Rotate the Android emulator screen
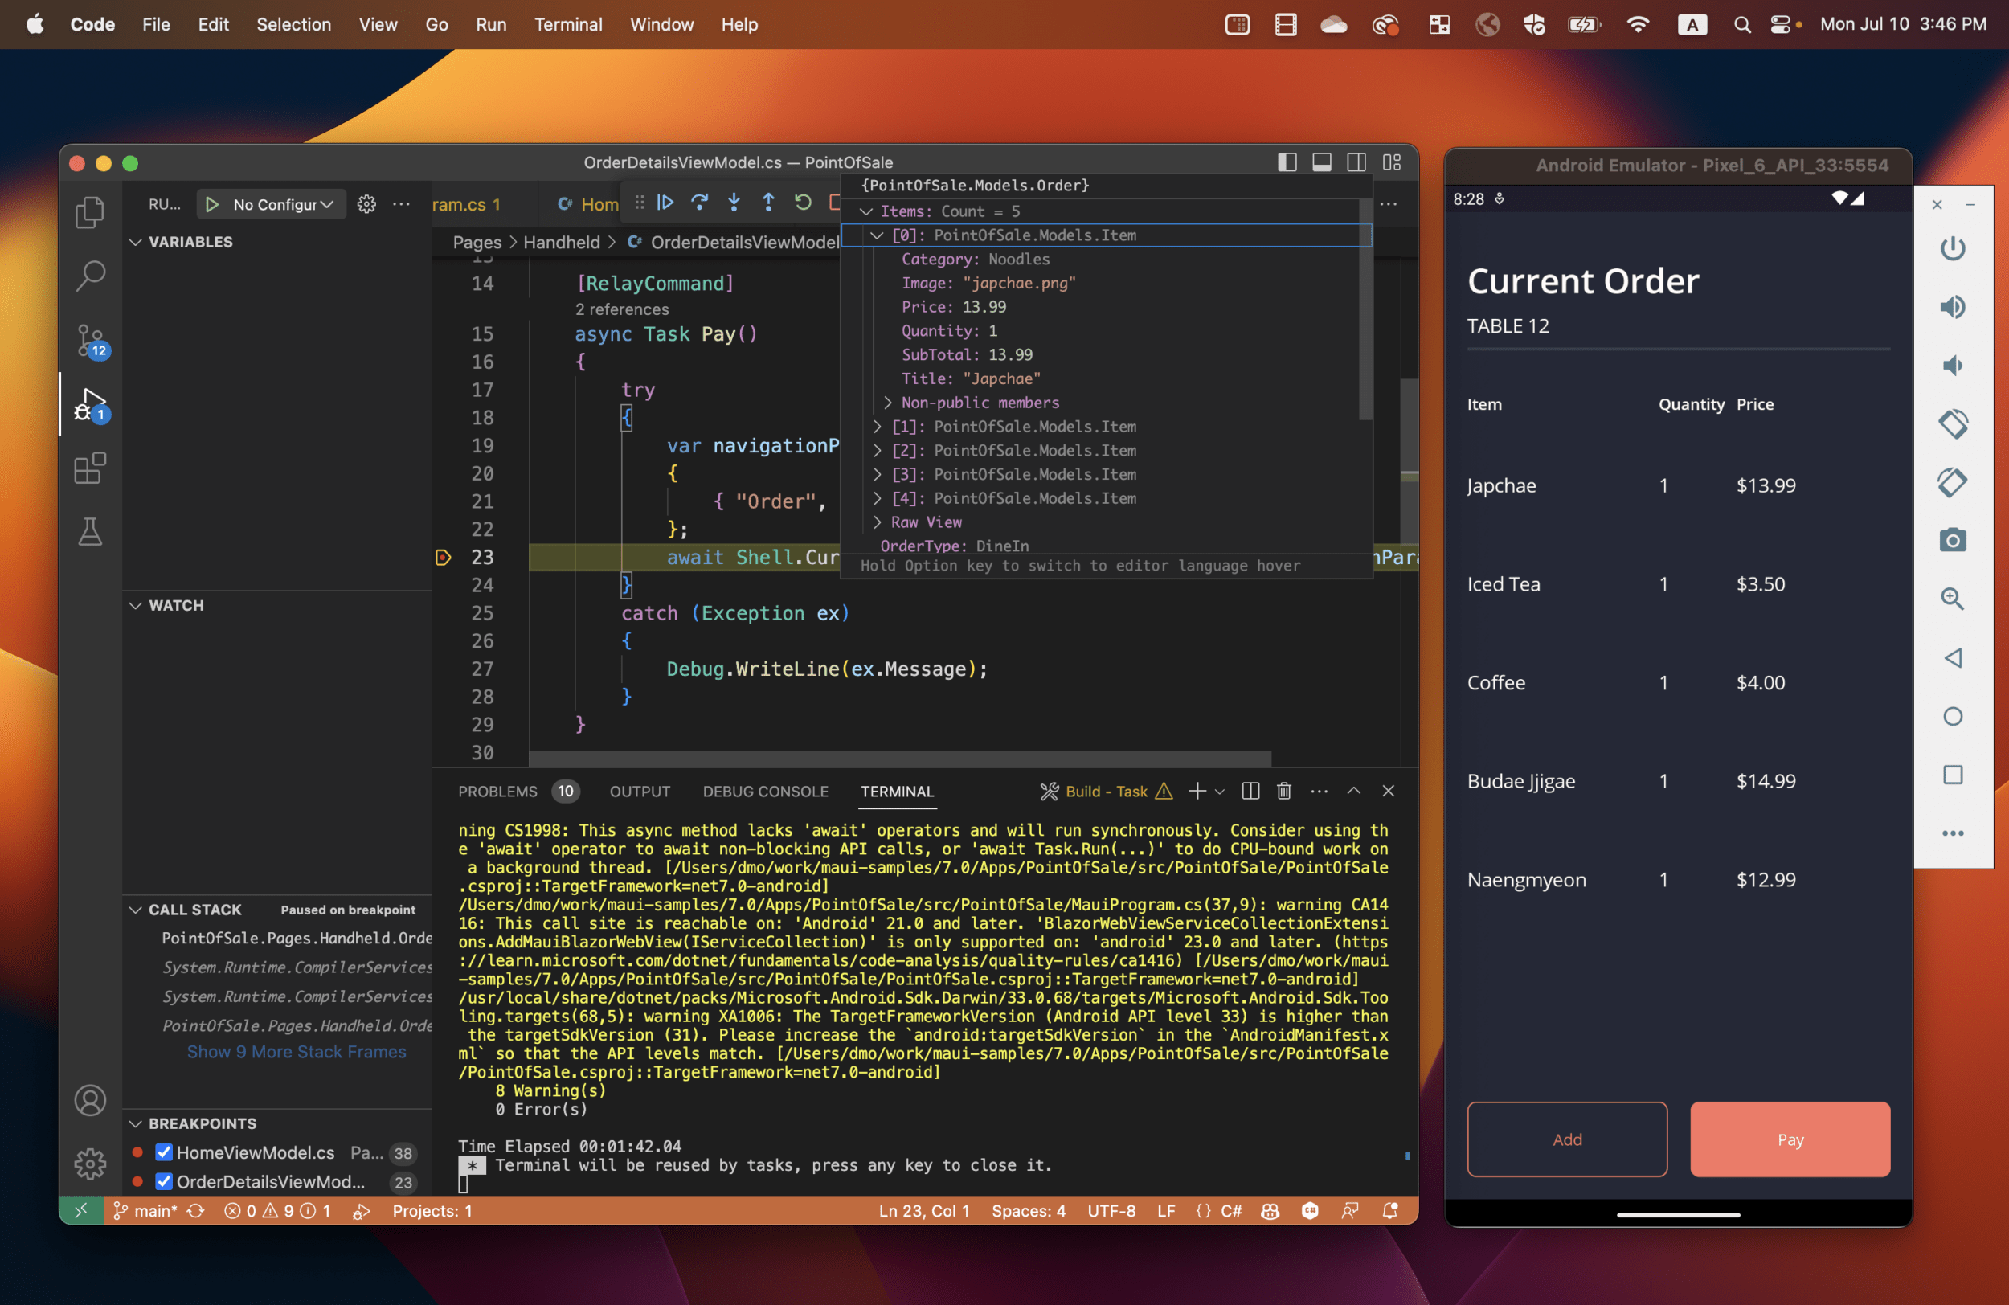Screen dimensions: 2009x1305 click(1953, 424)
